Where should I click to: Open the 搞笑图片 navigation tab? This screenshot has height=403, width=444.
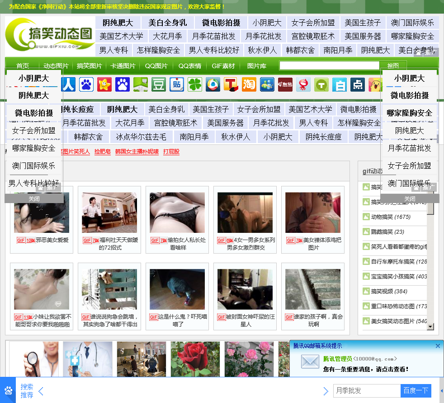[x=90, y=66]
